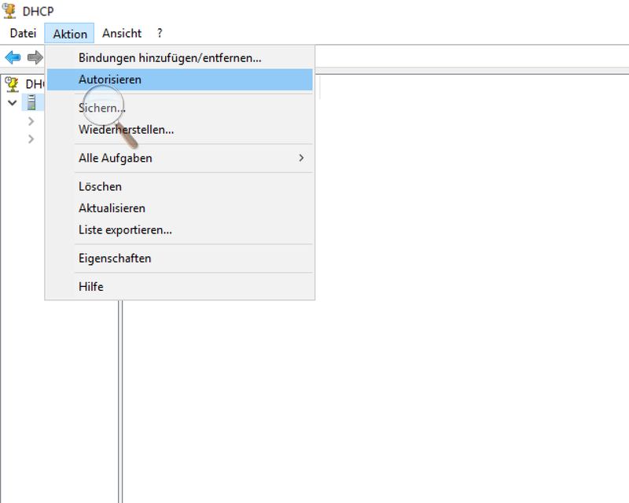Collapse the expanded server node chevron
The image size is (629, 503).
13,103
